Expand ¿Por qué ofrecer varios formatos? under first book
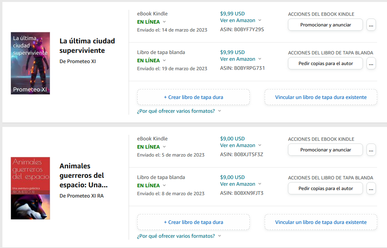This screenshot has height=248, width=387. [x=179, y=111]
